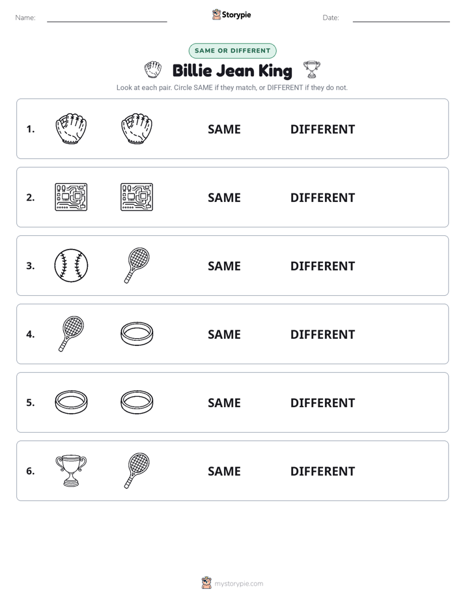Choose DIFFERENT for question 6
The width and height of the screenshot is (465, 602).
pos(322,471)
